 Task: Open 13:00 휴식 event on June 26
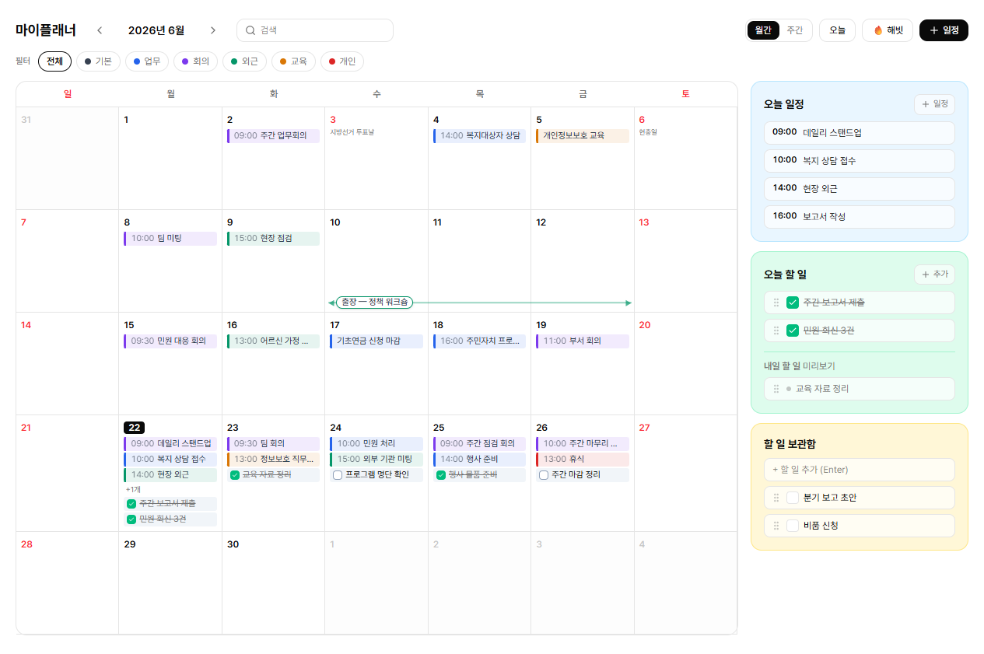(x=582, y=460)
